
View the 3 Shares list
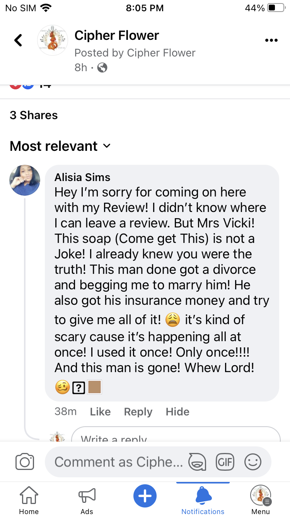[34, 115]
